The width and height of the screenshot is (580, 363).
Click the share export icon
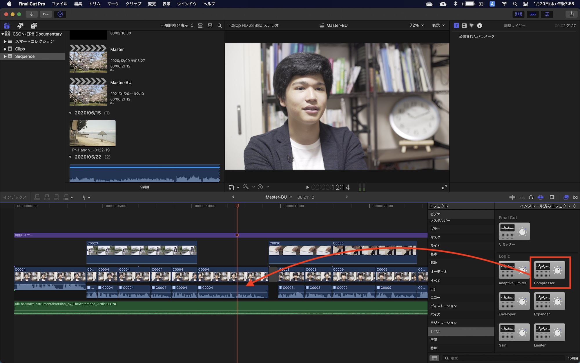click(x=571, y=14)
